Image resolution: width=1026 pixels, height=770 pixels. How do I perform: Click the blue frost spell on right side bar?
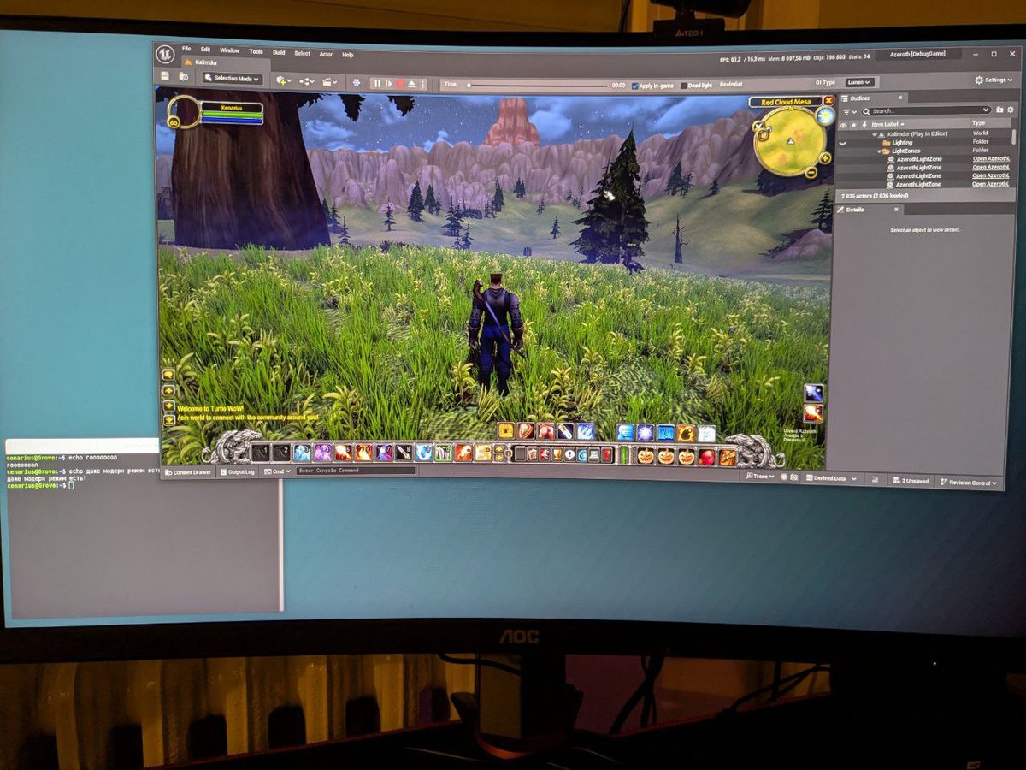[x=813, y=393]
